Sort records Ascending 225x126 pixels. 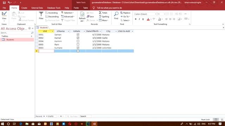click(52, 13)
